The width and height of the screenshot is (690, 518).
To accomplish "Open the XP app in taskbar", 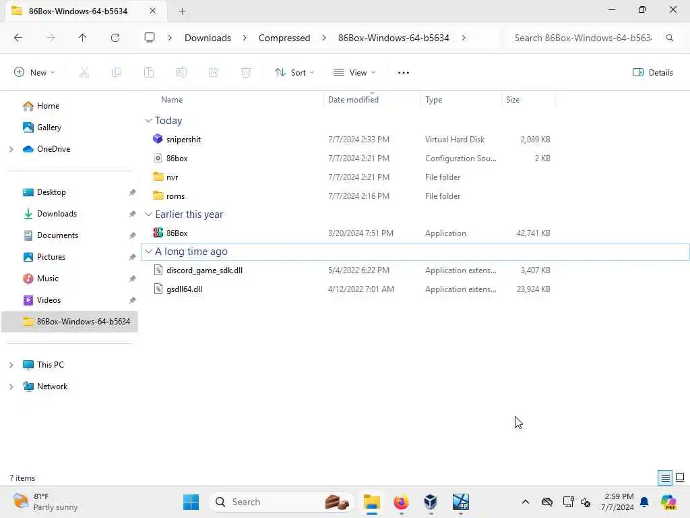I will tap(461, 502).
